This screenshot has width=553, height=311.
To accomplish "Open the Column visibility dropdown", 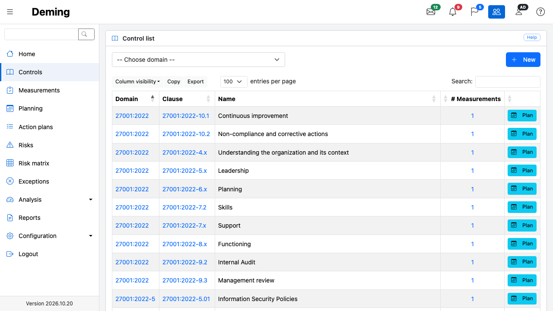I will click(x=137, y=82).
